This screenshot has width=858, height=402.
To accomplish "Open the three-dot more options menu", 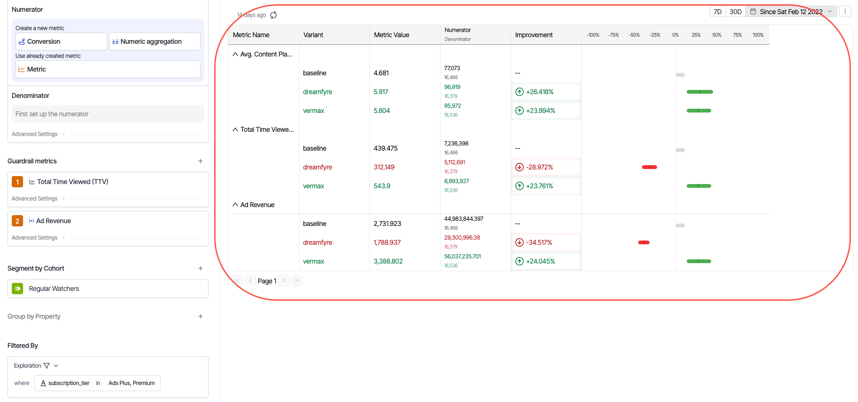I will pyautogui.click(x=845, y=12).
